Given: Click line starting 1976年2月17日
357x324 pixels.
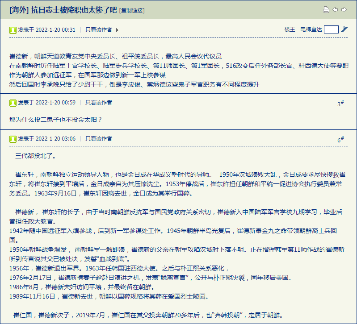Looking at the screenshot, I should 151,278.
